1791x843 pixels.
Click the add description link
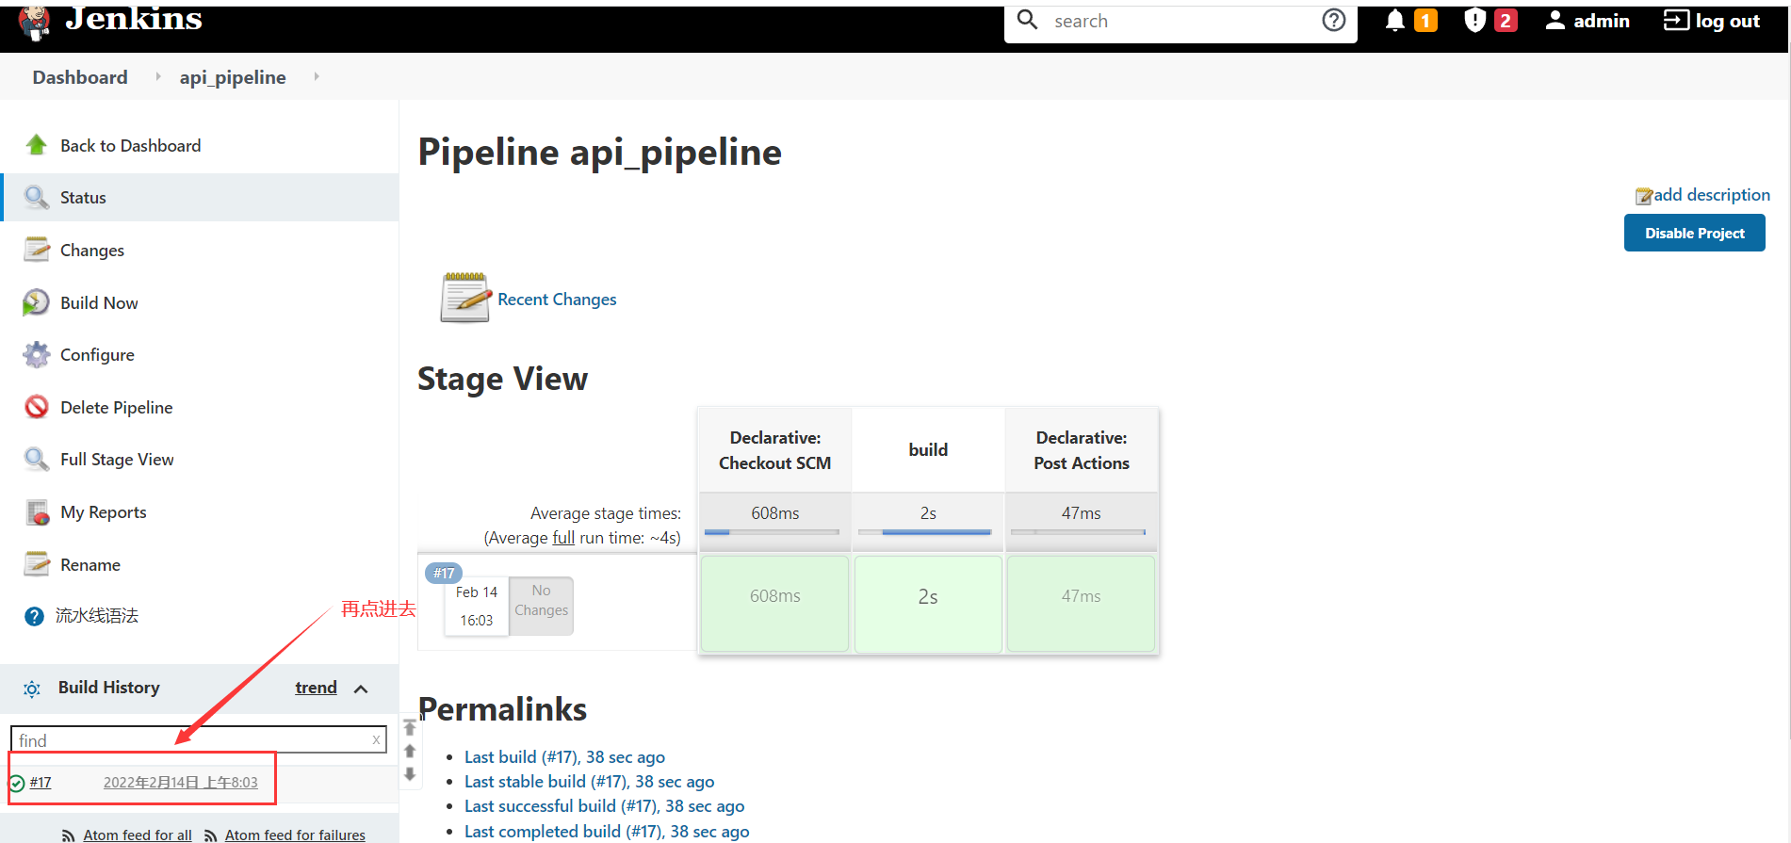click(1711, 195)
